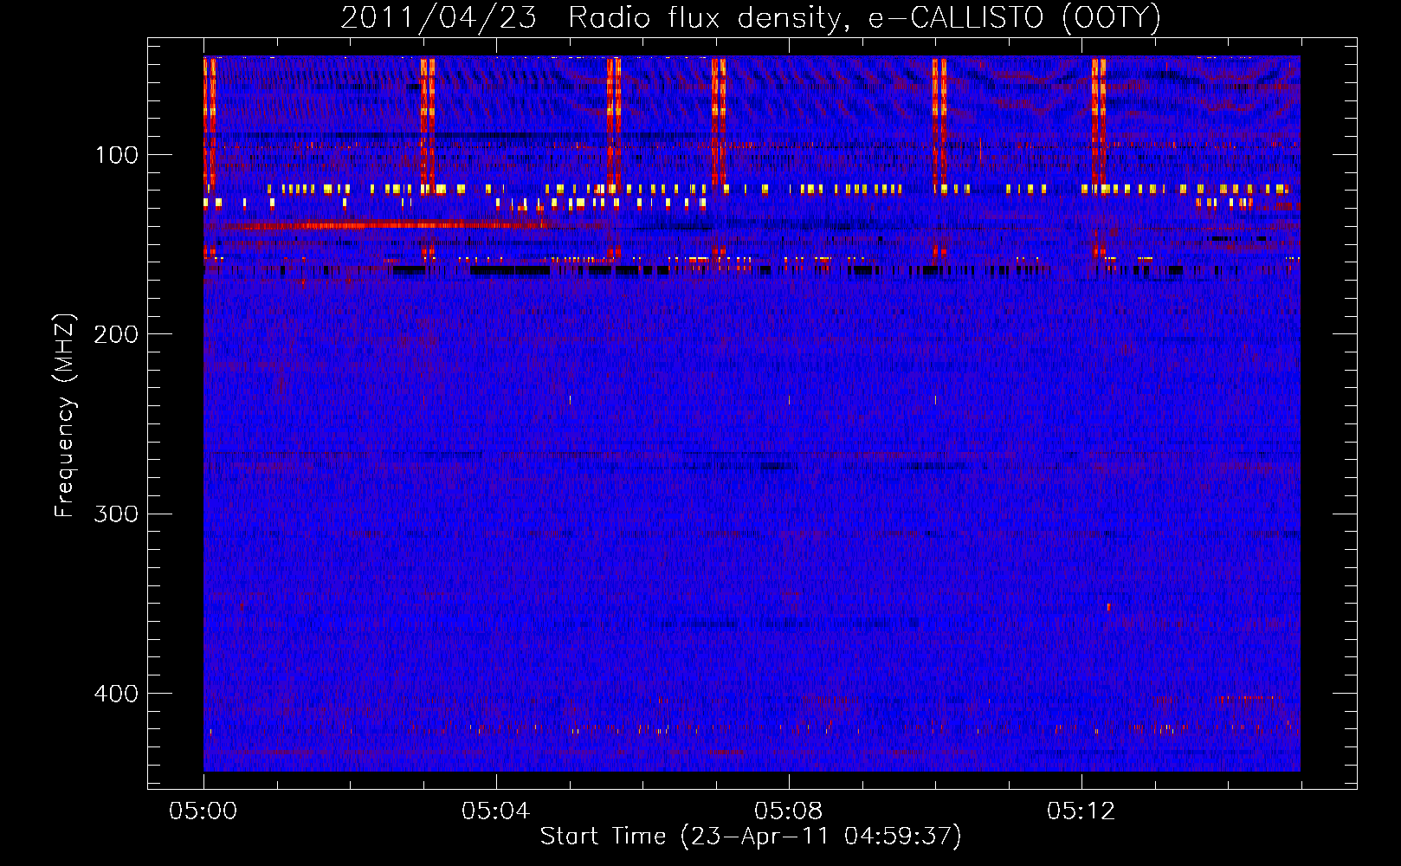Select the 400 frequency axis label
Image resolution: width=1401 pixels, height=866 pixels.
pyautogui.click(x=117, y=694)
